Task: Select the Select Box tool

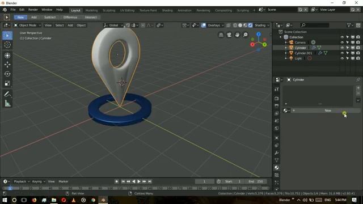Action: point(7,36)
